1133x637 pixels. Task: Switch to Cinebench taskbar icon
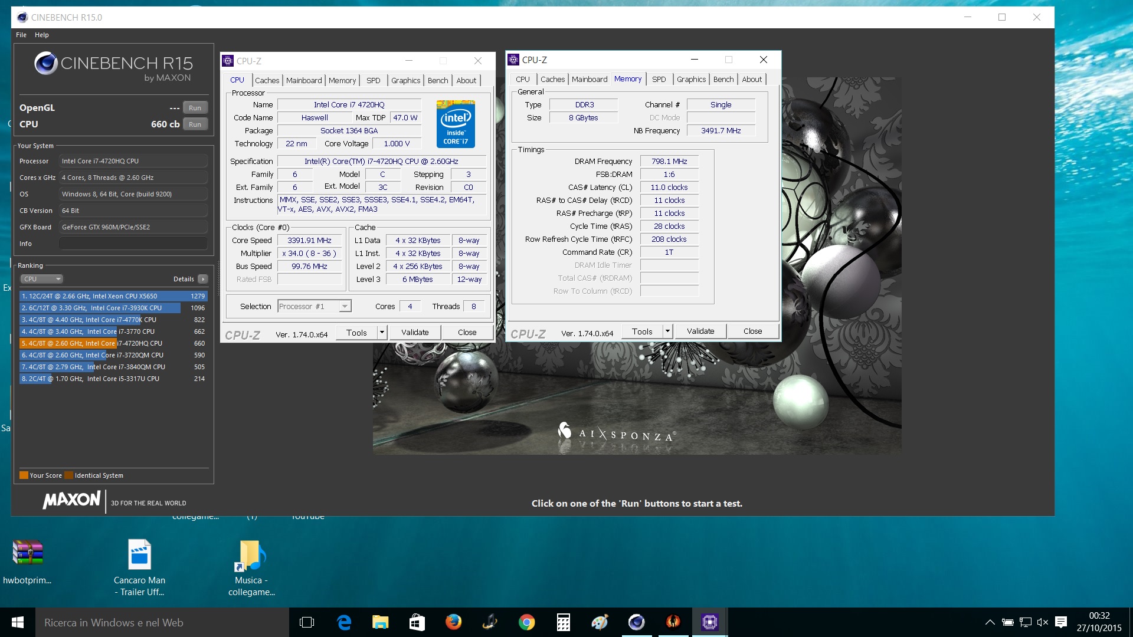[x=636, y=622]
